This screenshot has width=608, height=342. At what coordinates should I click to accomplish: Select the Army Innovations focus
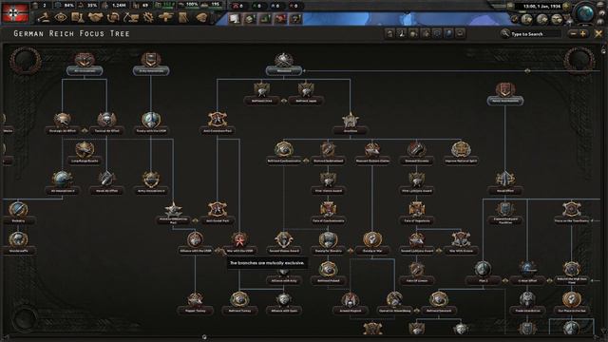[x=151, y=65]
